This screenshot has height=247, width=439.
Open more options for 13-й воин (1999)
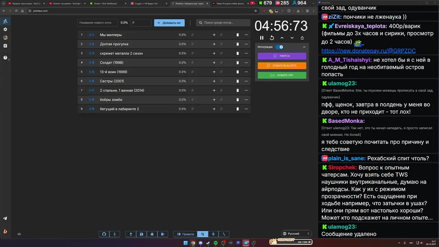(246, 72)
